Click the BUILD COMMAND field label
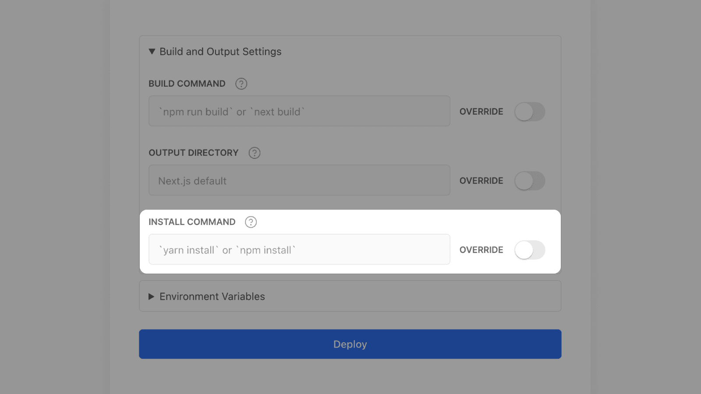Screen dimensions: 701x394 [x=187, y=84]
